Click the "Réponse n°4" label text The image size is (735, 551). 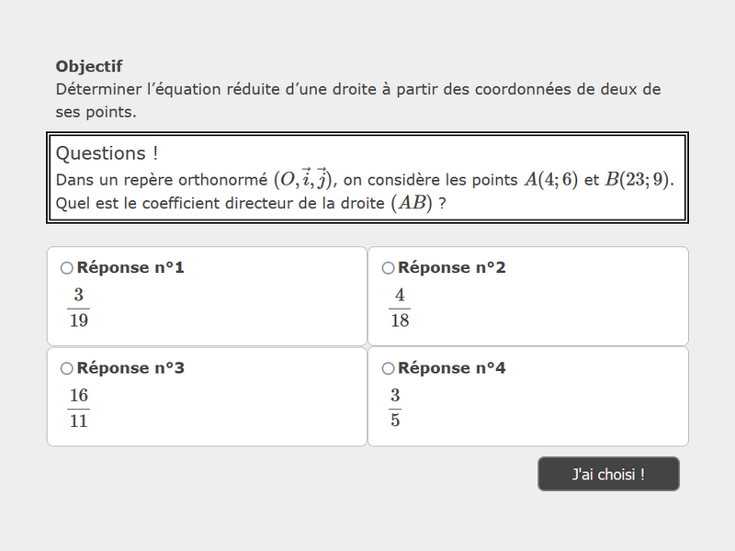coord(452,368)
